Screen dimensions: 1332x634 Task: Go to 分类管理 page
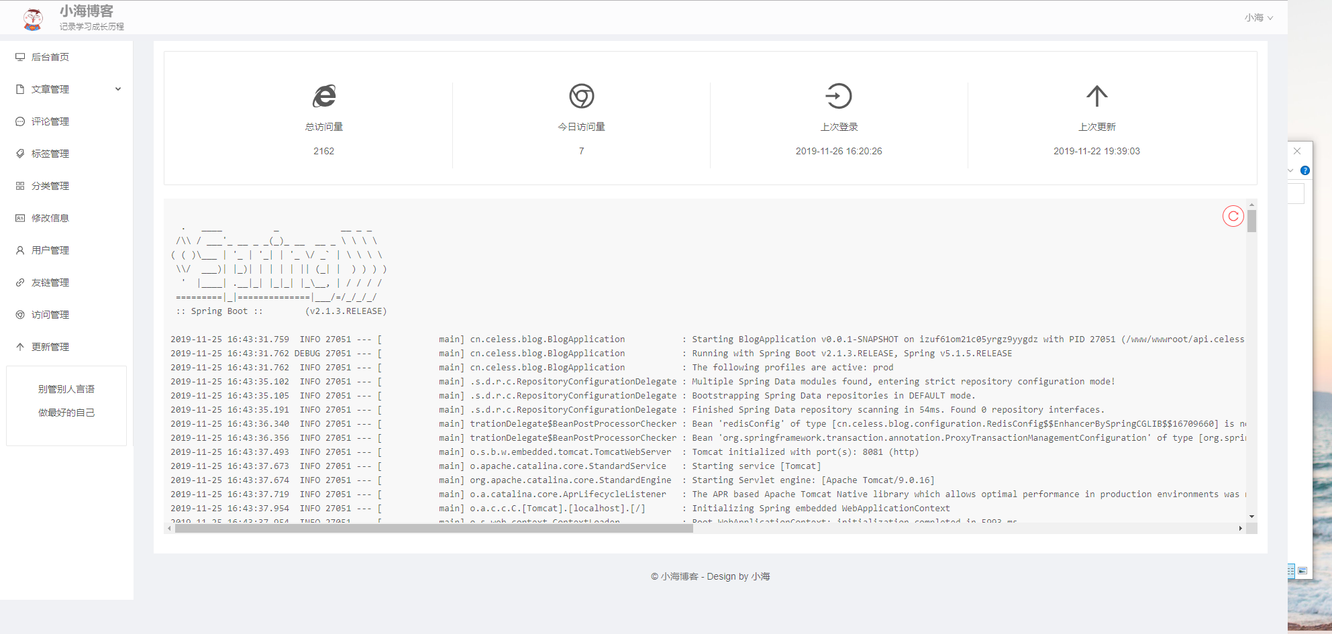point(50,186)
